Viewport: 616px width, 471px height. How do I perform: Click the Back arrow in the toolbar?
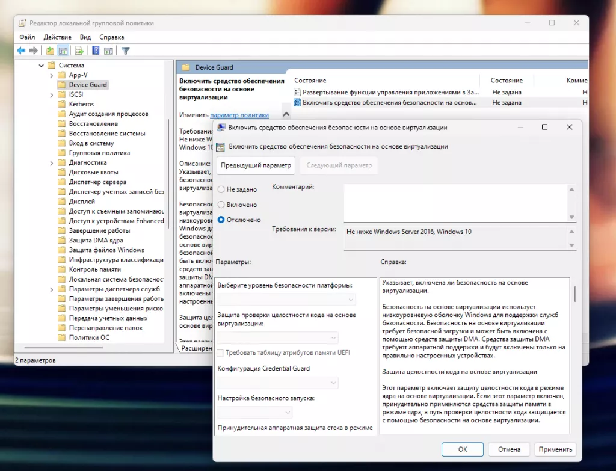tap(21, 51)
